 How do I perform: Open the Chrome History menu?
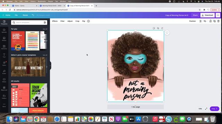click(33, 1)
